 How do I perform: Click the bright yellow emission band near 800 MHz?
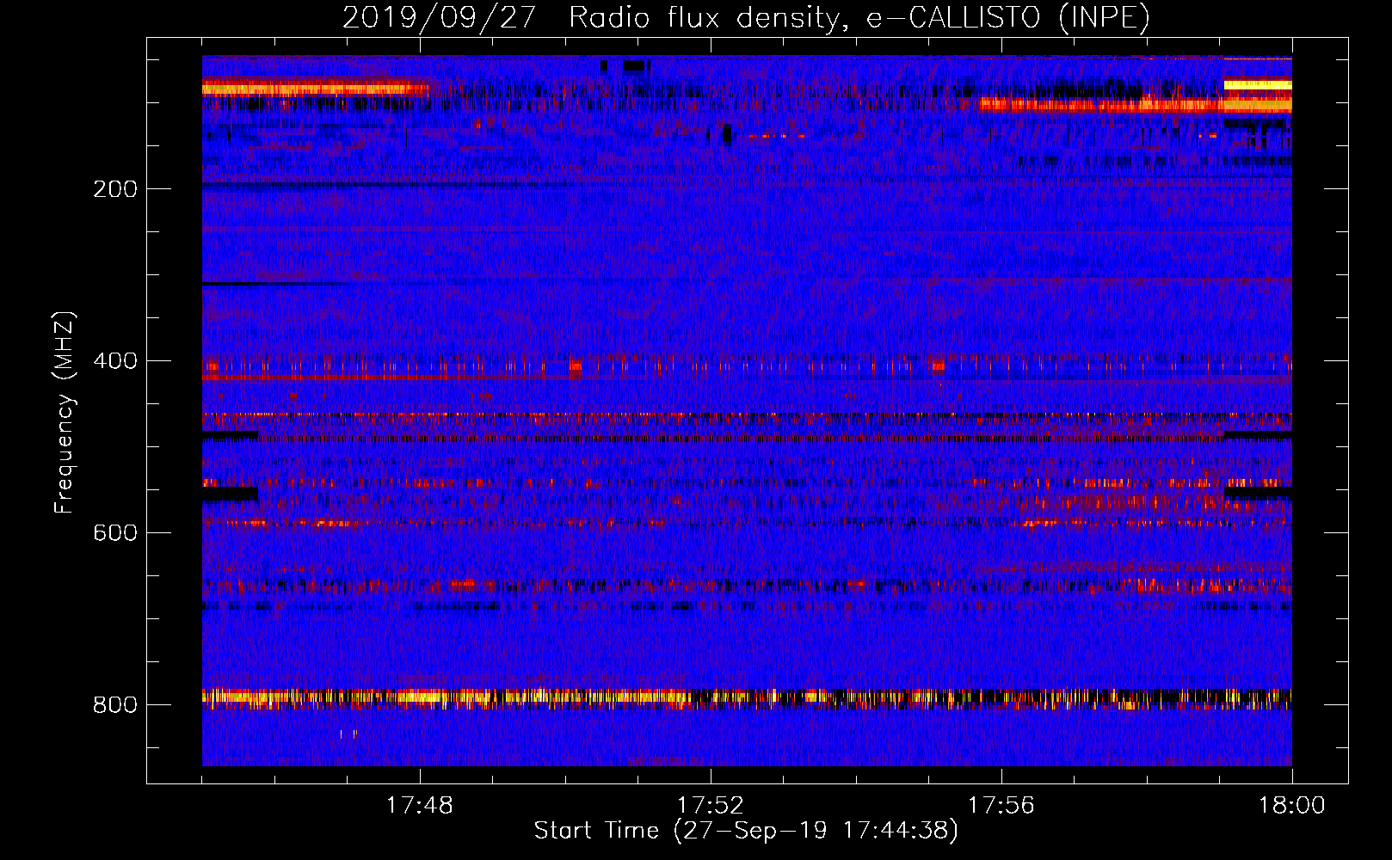pos(747,697)
